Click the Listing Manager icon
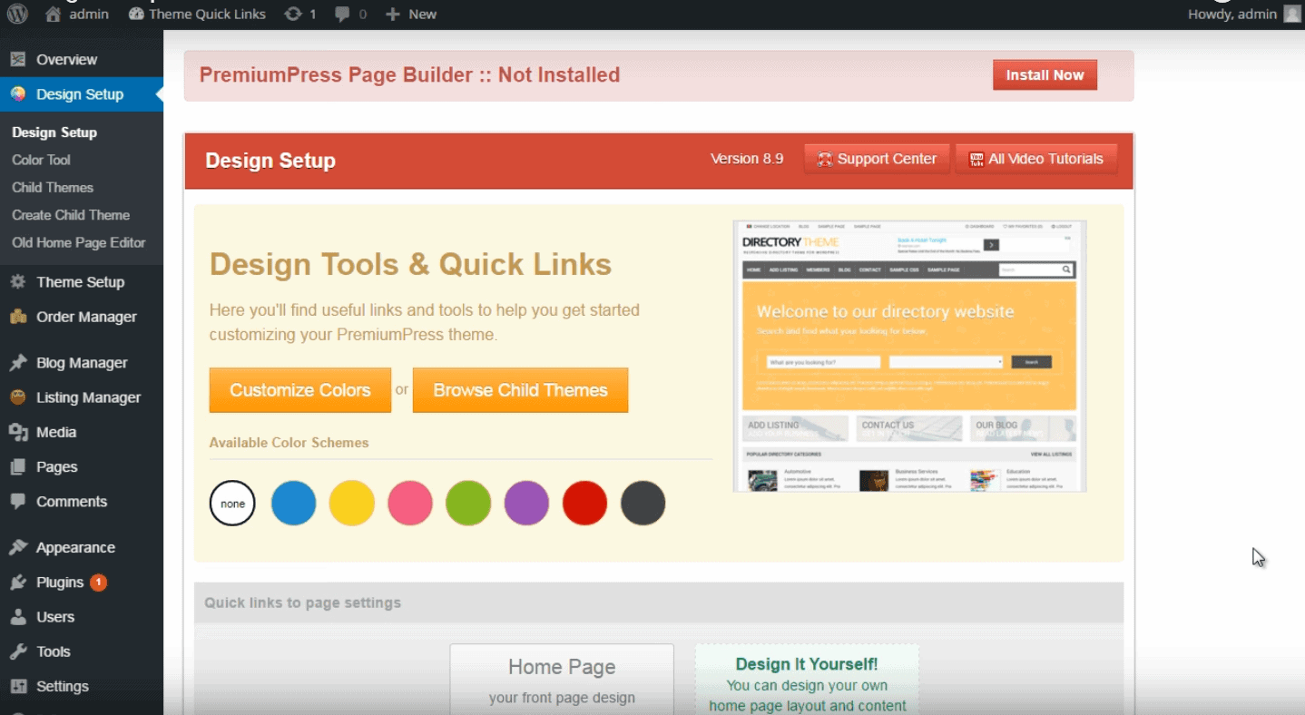 [17, 397]
